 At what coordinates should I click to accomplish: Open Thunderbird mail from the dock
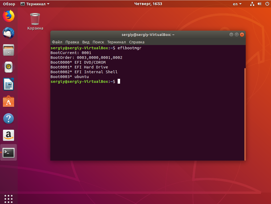click(9, 33)
